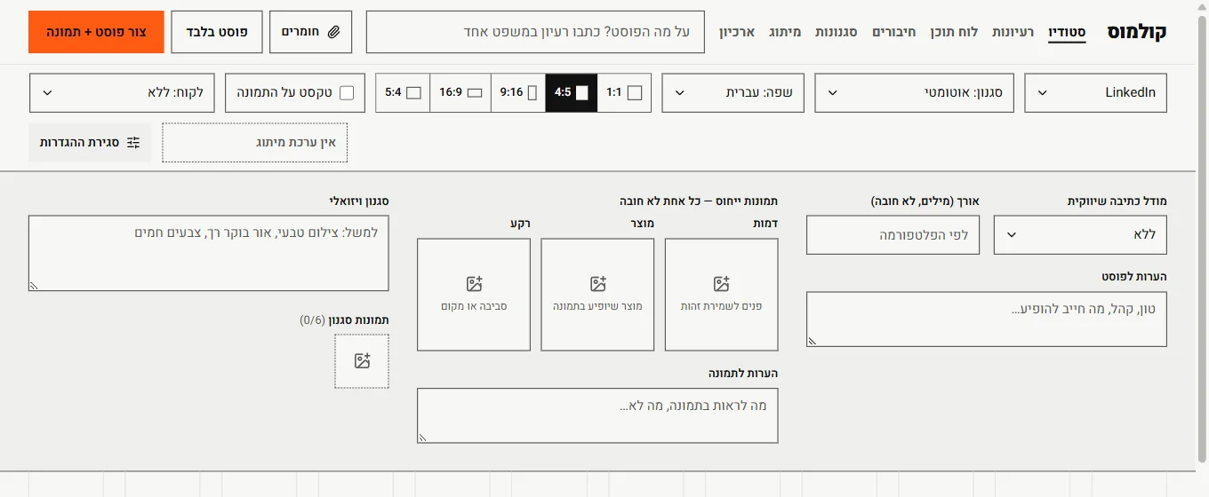Screen dimensions: 1209x497
Task: Select the 9:16 aspect ratio
Action: [517, 92]
